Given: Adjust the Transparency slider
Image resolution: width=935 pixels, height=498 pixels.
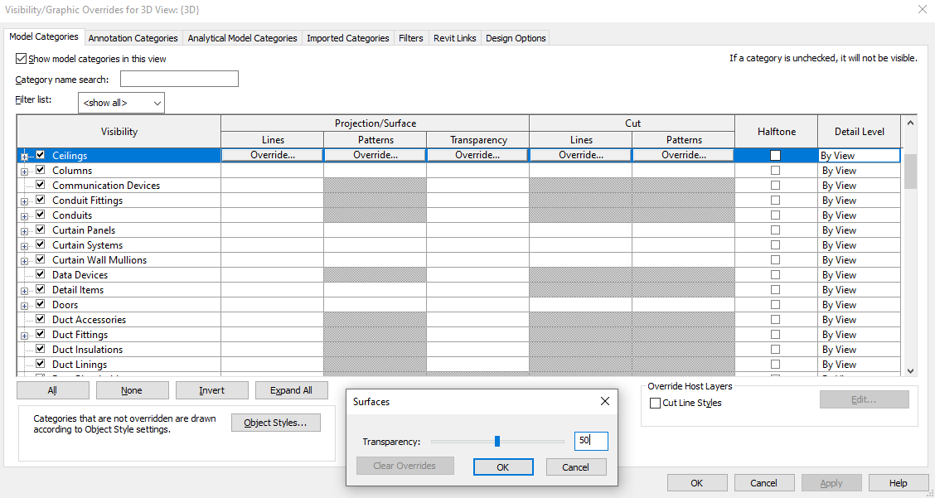Looking at the screenshot, I should [x=497, y=441].
